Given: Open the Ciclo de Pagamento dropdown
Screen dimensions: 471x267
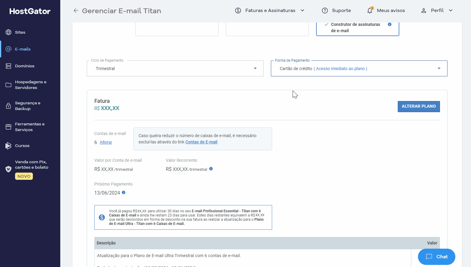Looking at the screenshot, I should [x=175, y=69].
